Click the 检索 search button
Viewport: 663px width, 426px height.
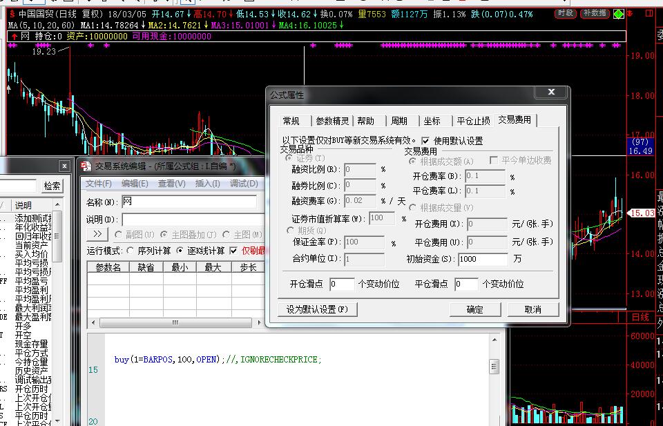click(x=52, y=186)
